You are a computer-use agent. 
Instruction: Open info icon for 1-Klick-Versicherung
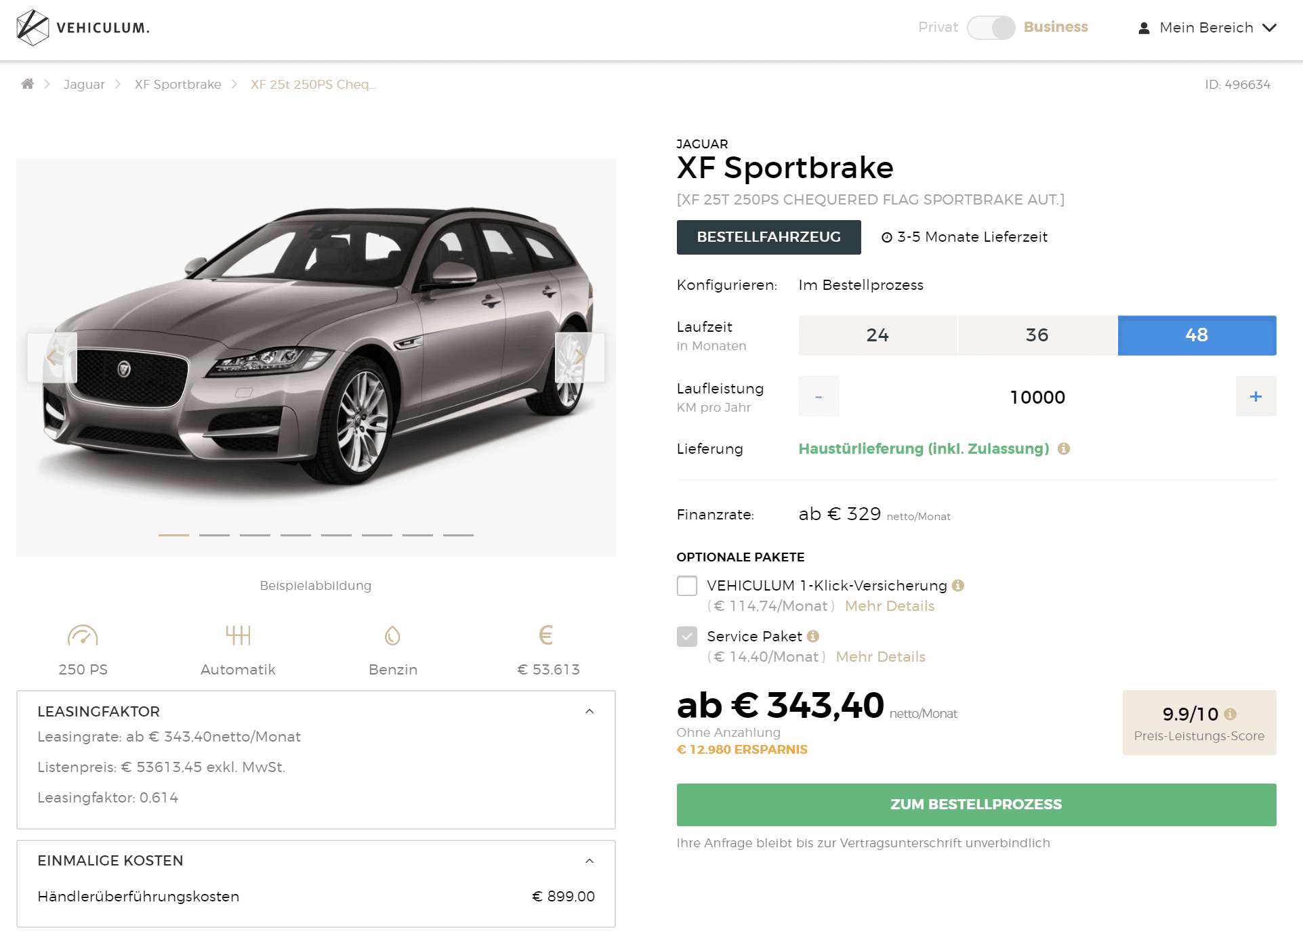pyautogui.click(x=957, y=585)
